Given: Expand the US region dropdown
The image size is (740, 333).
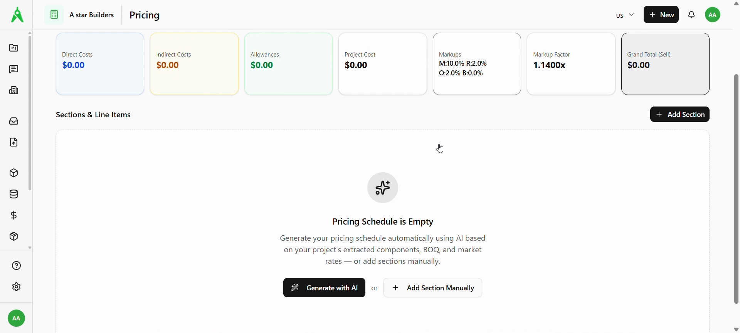Looking at the screenshot, I should pos(625,15).
